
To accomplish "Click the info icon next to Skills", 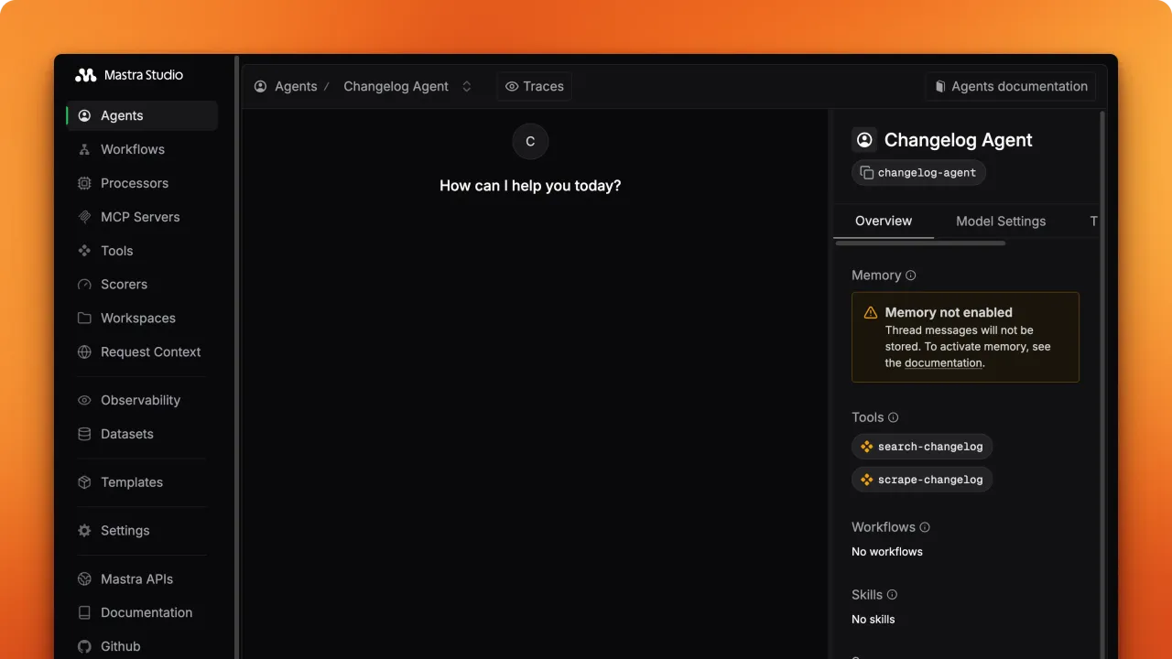I will [x=892, y=595].
